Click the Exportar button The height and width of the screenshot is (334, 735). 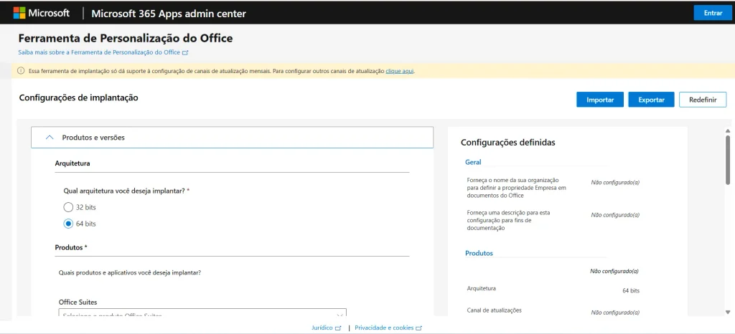[x=651, y=100]
